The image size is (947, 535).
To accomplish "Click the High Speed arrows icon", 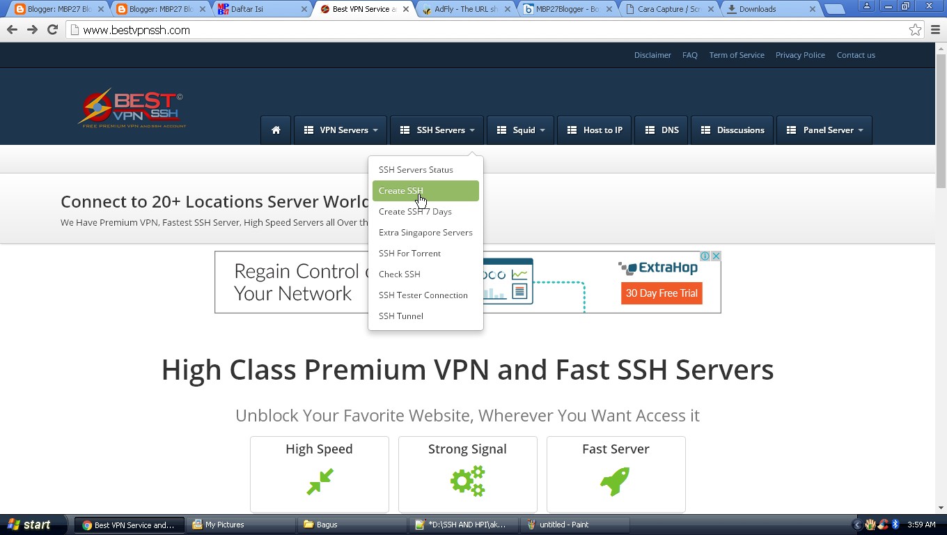I will point(320,481).
